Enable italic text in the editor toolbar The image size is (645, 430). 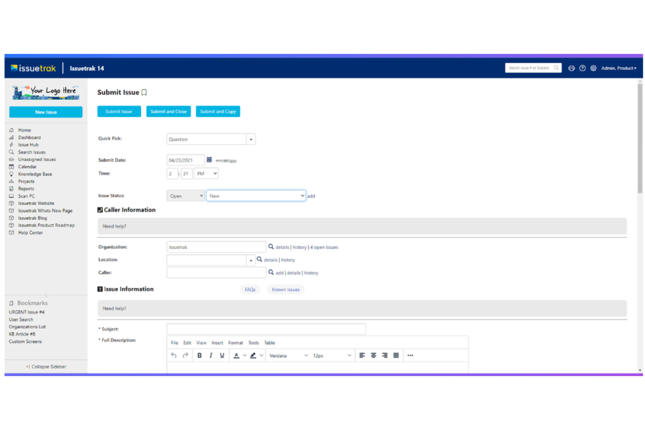(x=210, y=355)
